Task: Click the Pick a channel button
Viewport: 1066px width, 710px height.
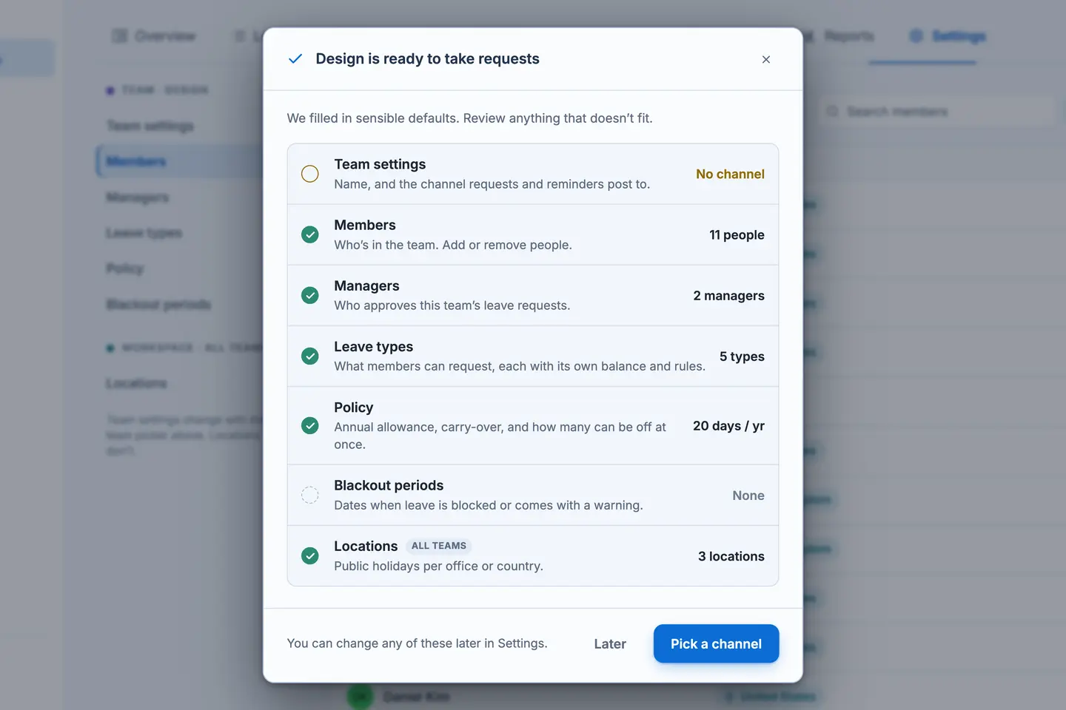Action: click(x=716, y=643)
